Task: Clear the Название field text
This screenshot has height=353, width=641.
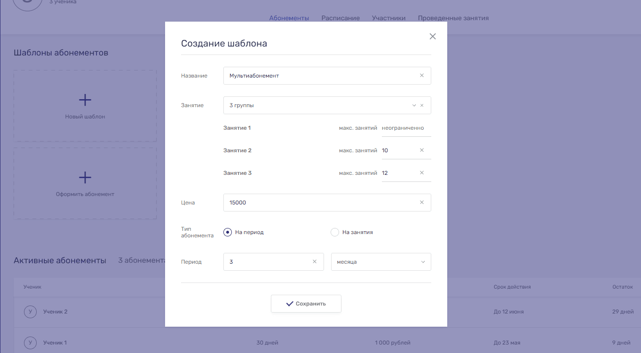Action: pos(421,76)
